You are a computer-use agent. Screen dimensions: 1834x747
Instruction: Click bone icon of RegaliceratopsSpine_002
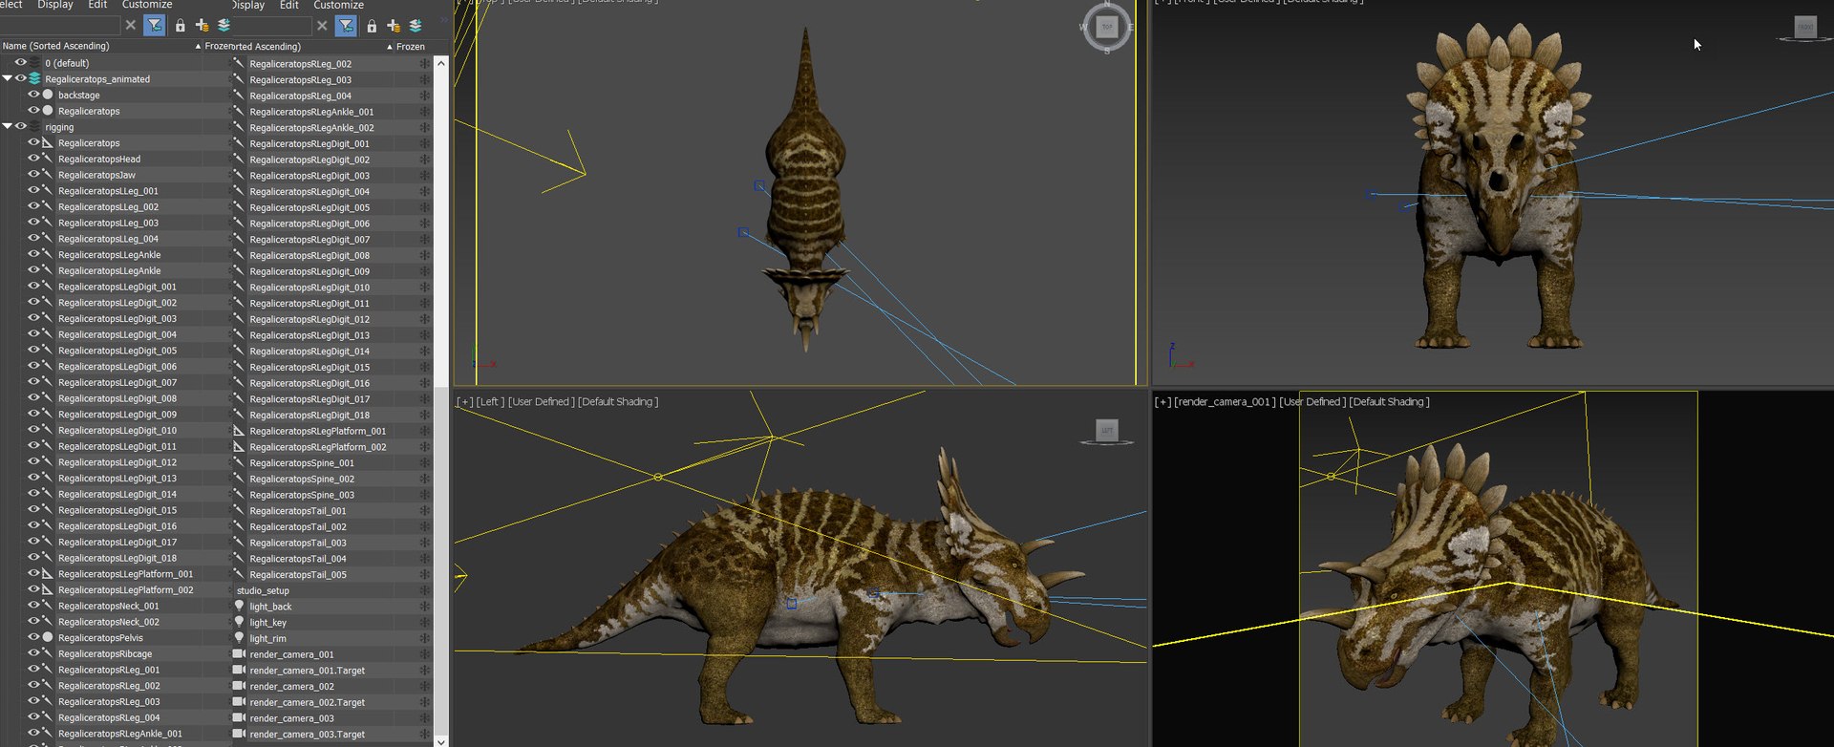tap(240, 479)
